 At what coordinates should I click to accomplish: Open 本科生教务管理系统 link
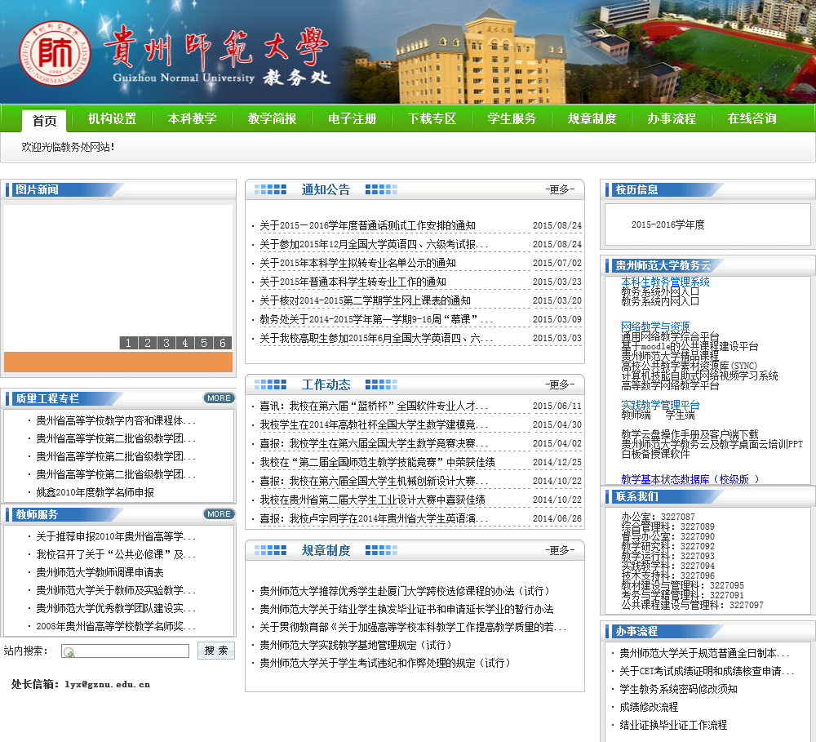665,282
